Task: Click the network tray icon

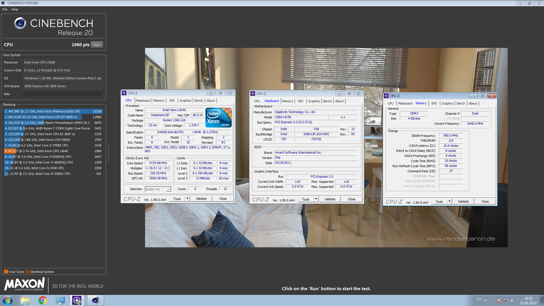Action: coord(506,301)
